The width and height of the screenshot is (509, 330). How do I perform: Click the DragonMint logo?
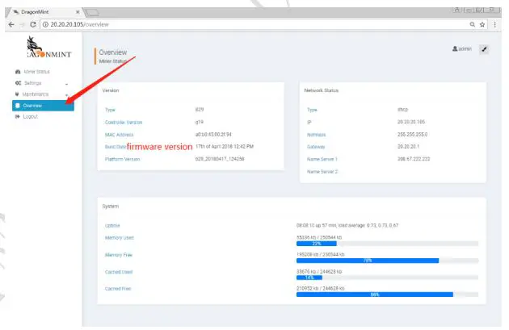click(x=48, y=48)
